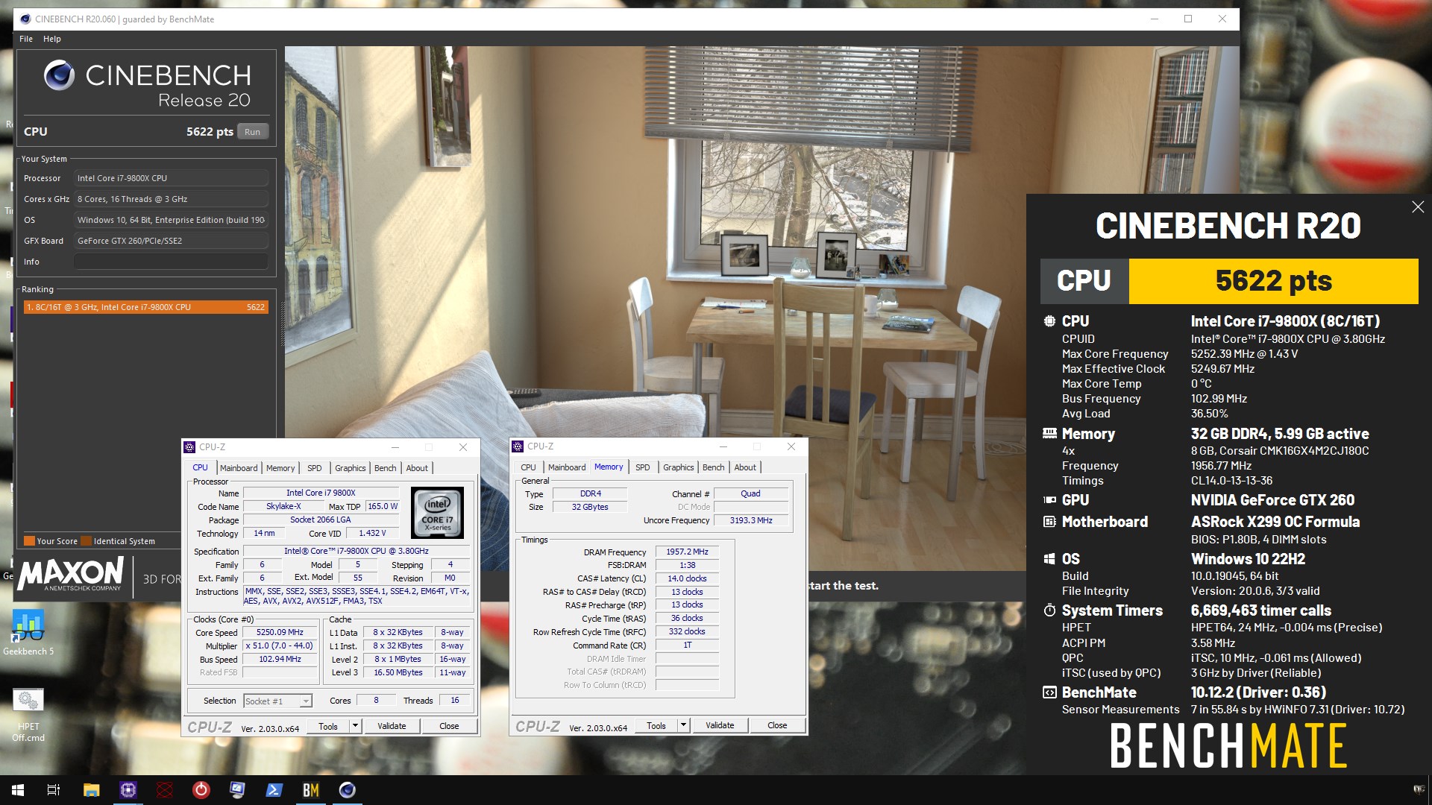Open Windows Start menu
The image size is (1432, 805).
tap(18, 790)
